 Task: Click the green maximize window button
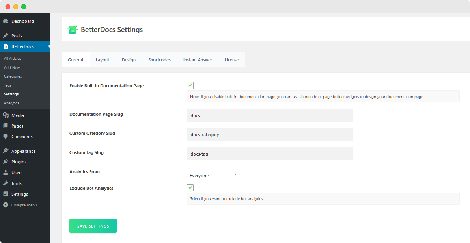coord(23,7)
